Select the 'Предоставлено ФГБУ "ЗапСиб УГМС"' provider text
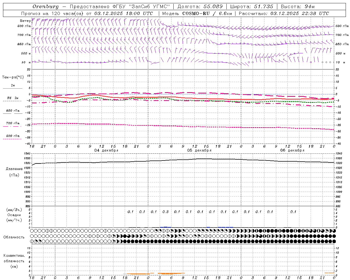 (x=120, y=7)
